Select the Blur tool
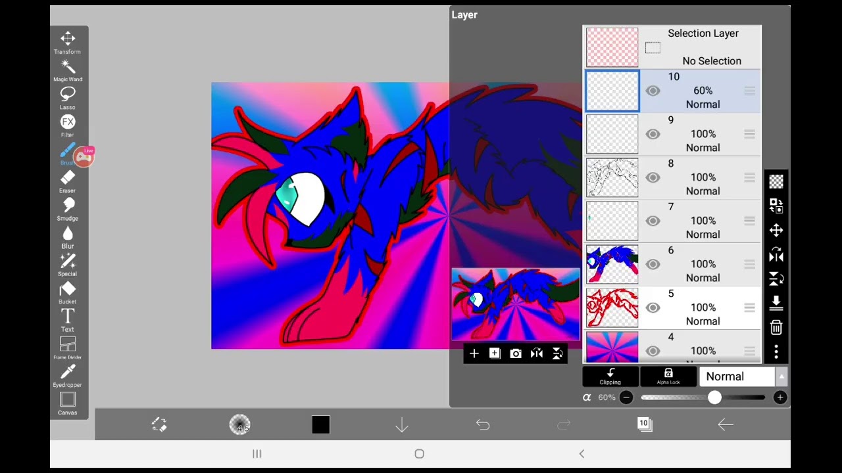Viewport: 842px width, 473px height. point(68,236)
